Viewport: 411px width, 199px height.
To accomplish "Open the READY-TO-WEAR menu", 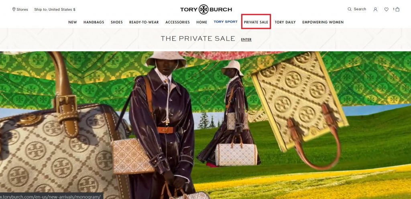I will [144, 22].
